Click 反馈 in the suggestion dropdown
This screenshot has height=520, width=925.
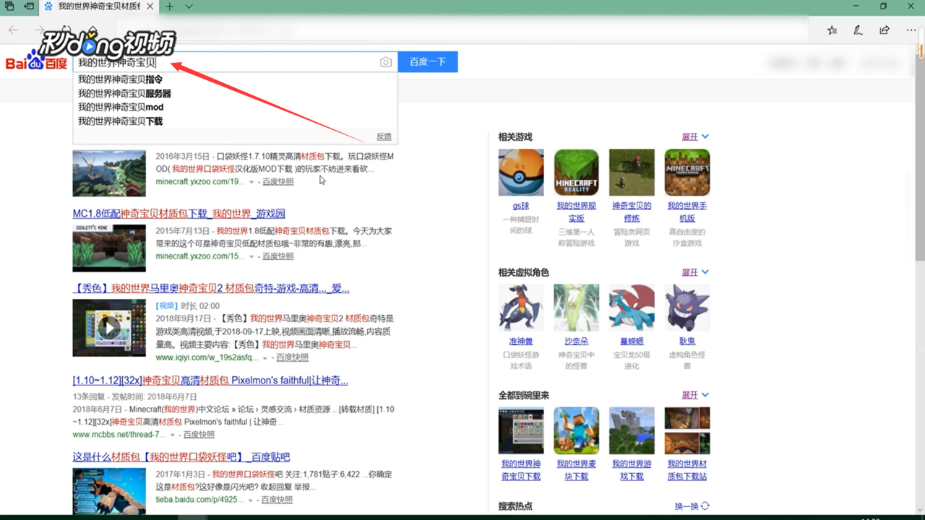click(384, 136)
